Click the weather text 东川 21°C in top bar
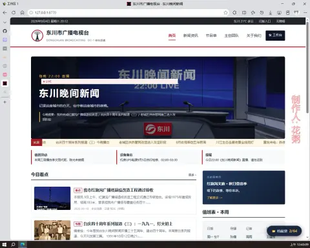This screenshot has height=248, width=310. pos(243,21)
